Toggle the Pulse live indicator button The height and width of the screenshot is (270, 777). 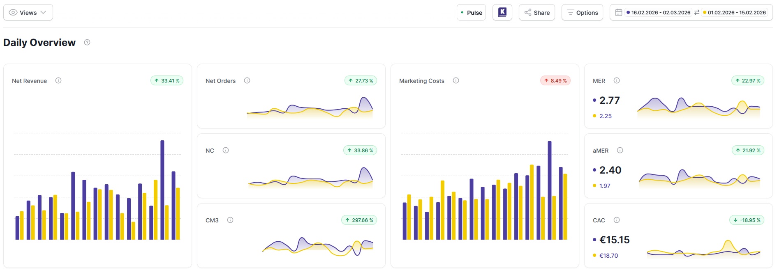coord(471,13)
